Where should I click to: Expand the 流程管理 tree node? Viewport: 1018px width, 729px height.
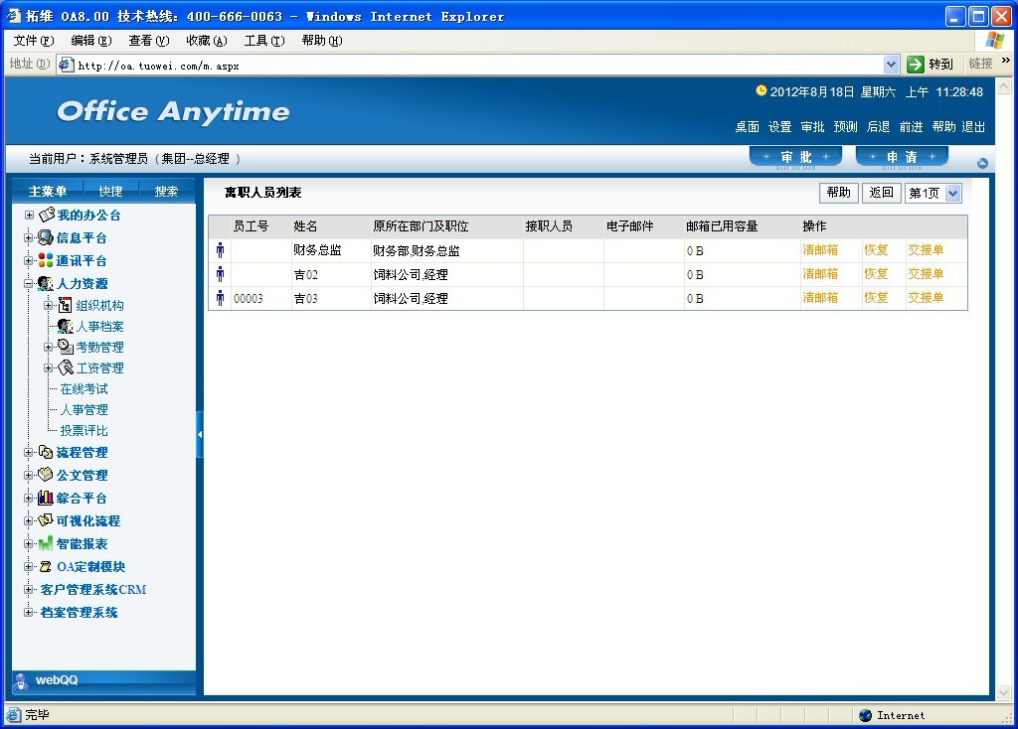pos(29,453)
